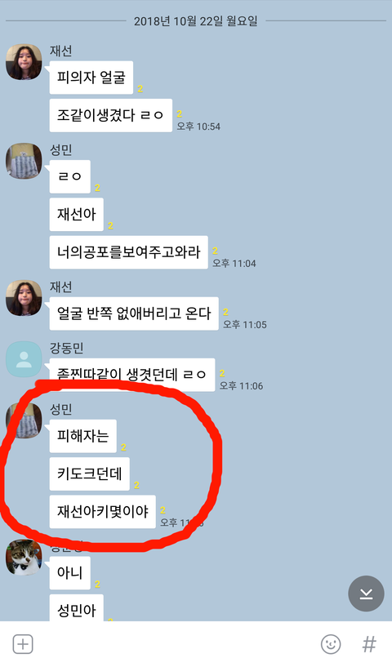
Task: Select the '피의자 얼굴' message bubble
Action: click(91, 78)
